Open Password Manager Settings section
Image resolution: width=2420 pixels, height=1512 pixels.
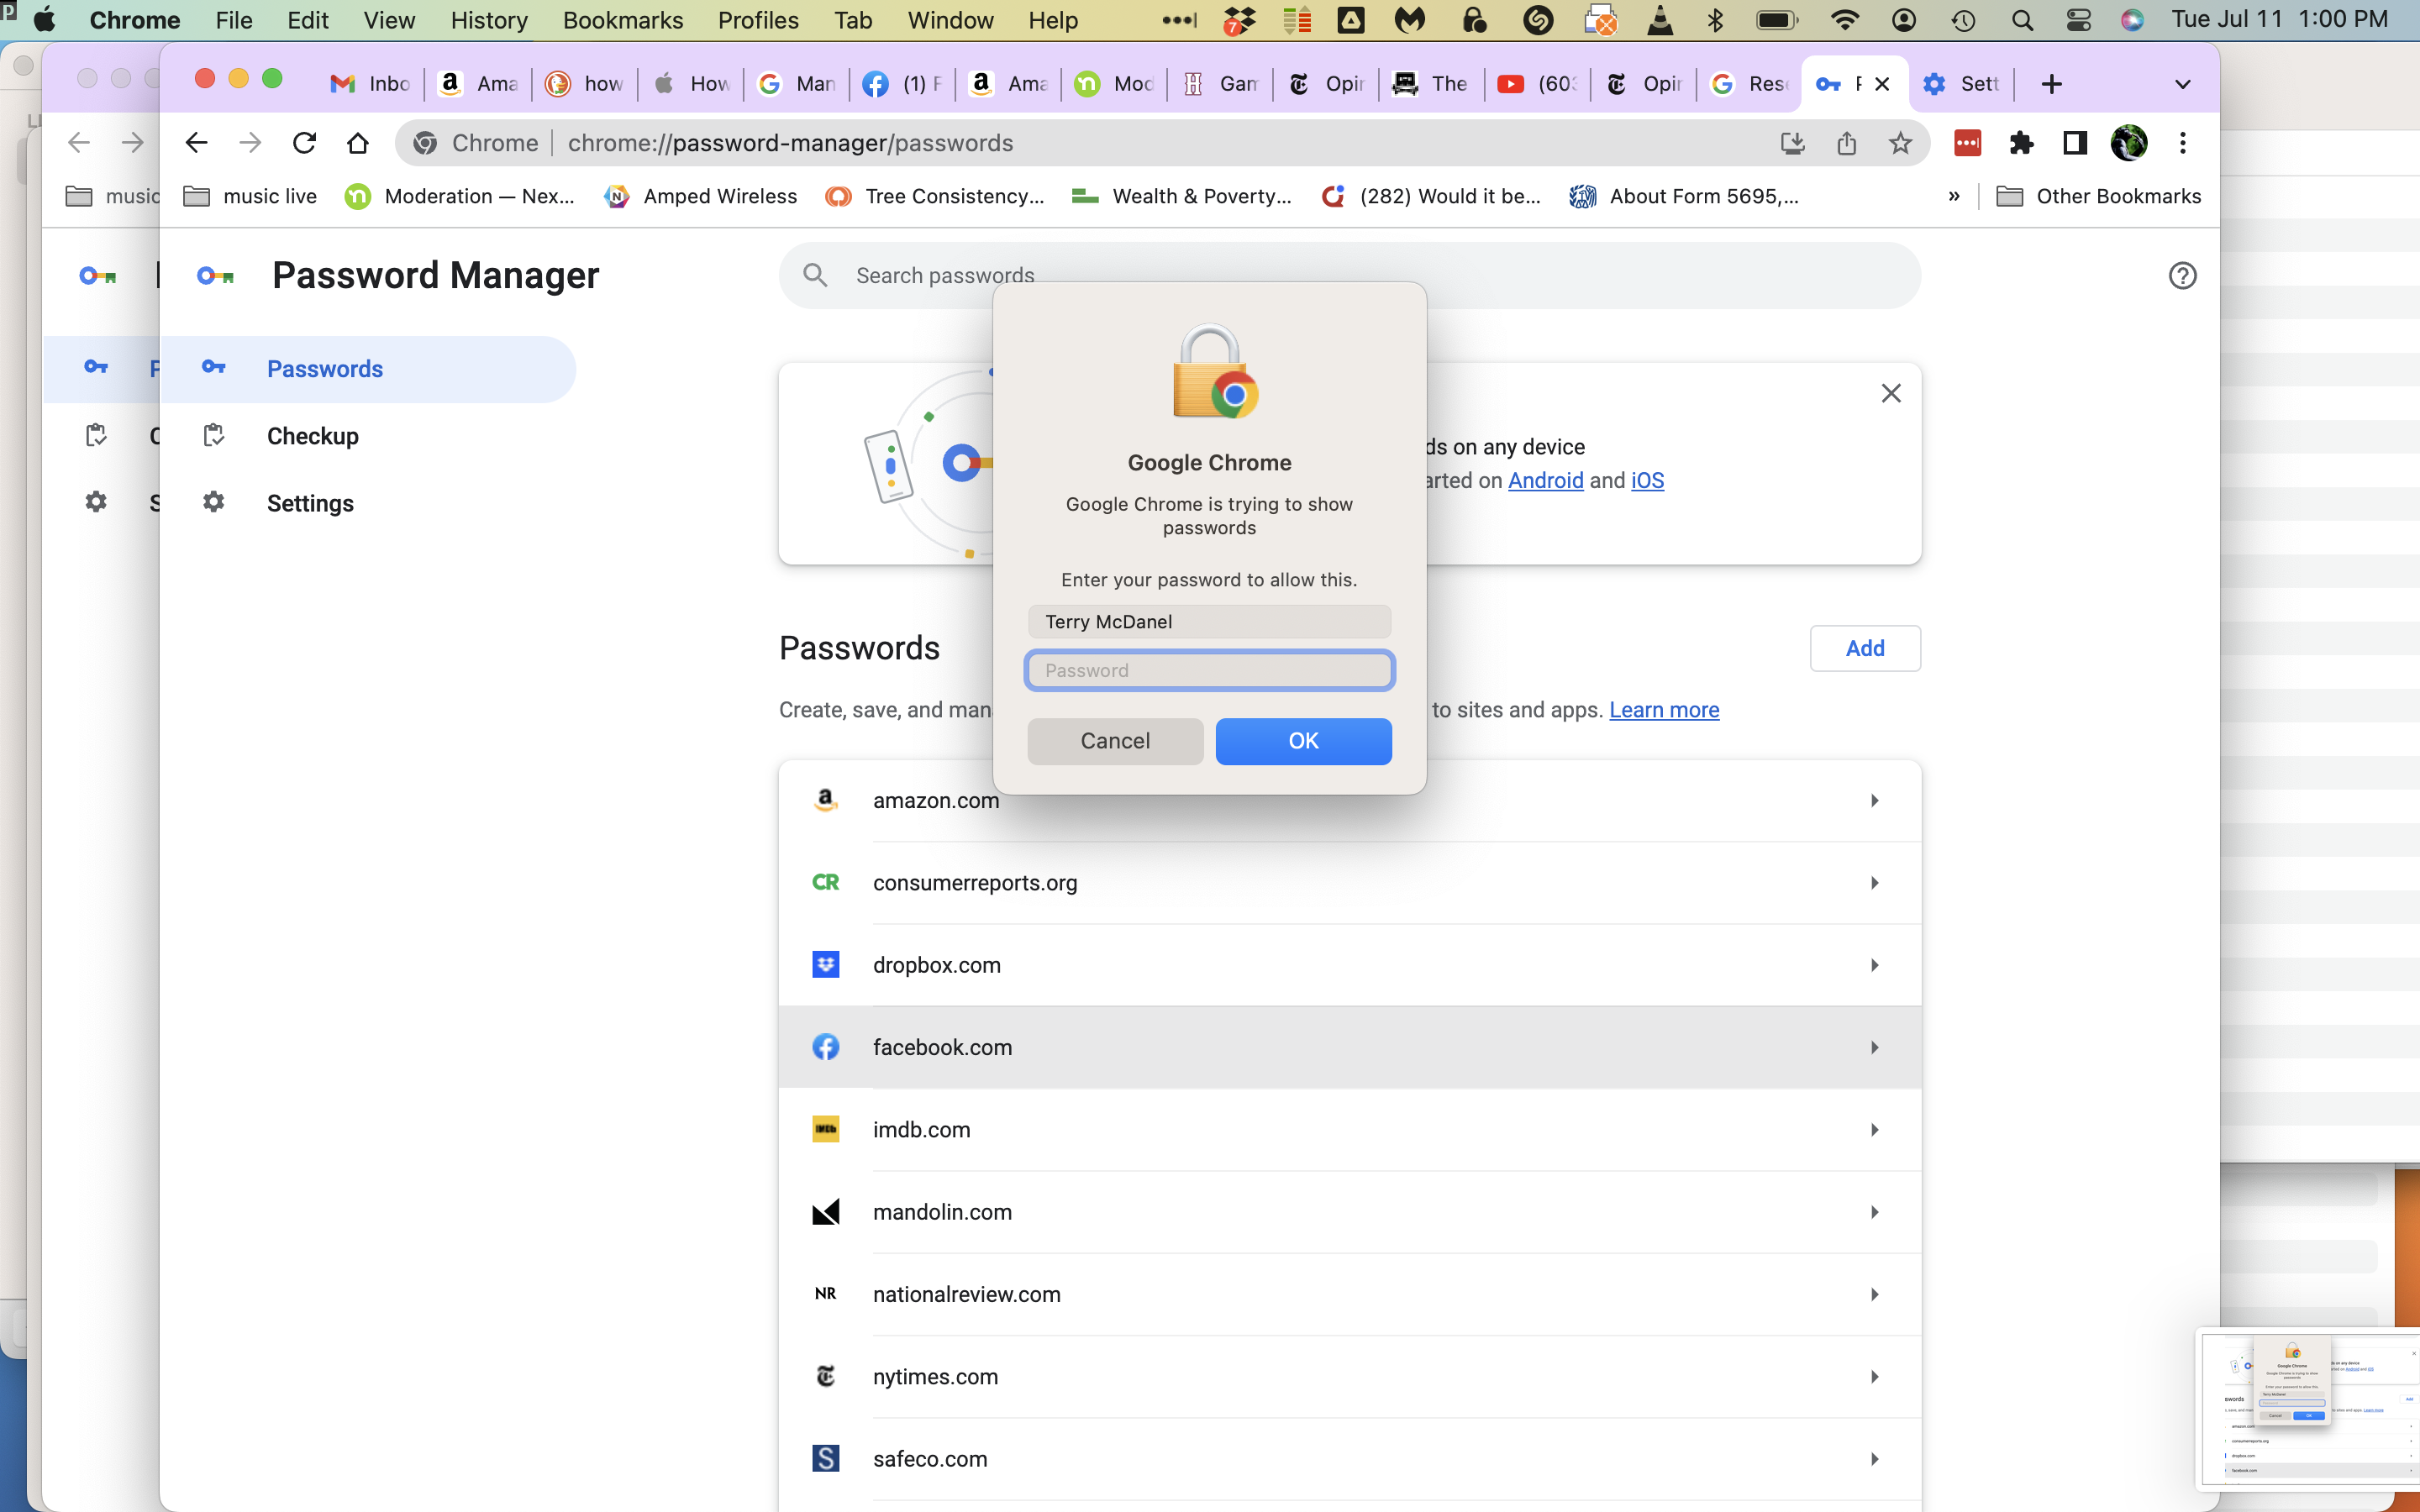pyautogui.click(x=310, y=503)
